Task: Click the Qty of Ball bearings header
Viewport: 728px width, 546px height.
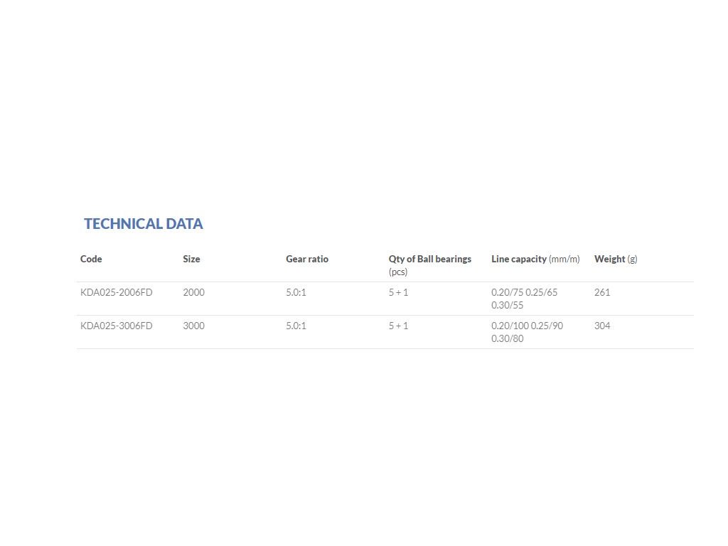Action: click(x=429, y=259)
